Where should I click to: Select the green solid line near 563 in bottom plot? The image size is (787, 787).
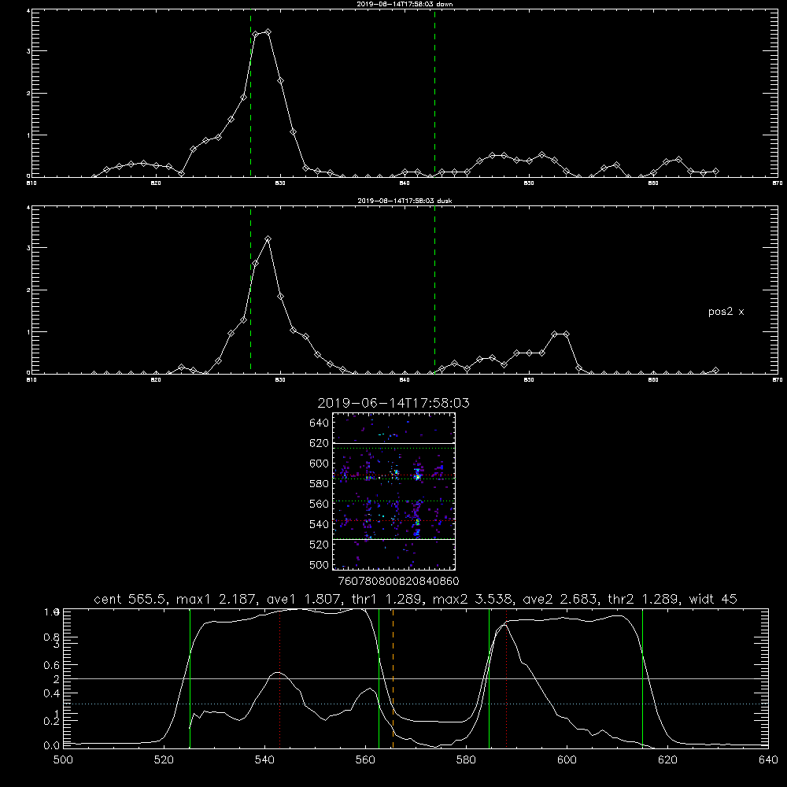coord(379,678)
